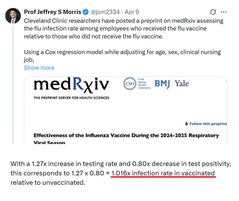Open the embedded medRxiv preprint card
This screenshot has width=239, height=201.
coord(125,110)
